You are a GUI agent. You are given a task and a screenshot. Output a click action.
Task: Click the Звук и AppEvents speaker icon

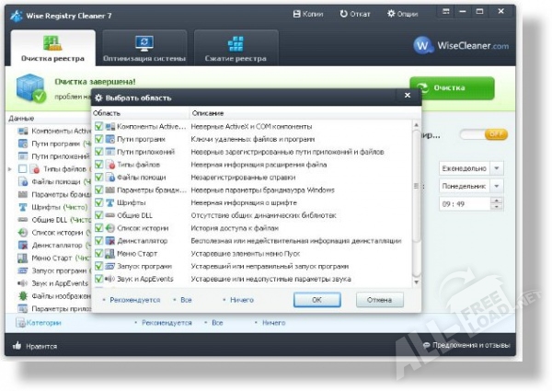pyautogui.click(x=110, y=278)
